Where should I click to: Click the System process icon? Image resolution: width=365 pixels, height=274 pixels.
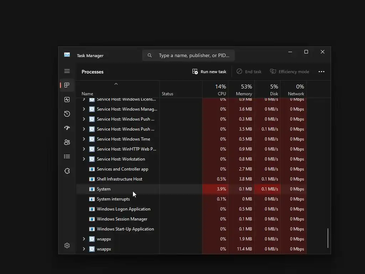coord(92,189)
